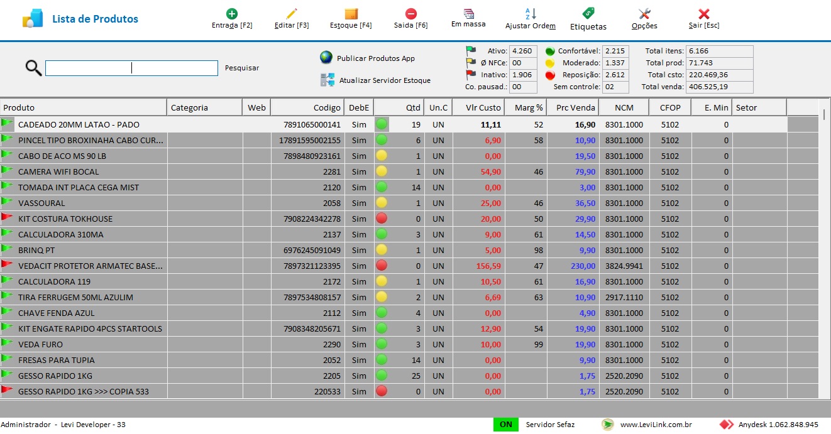Open Entrada with the green plus icon
This screenshot has width=831, height=434.
tap(232, 14)
